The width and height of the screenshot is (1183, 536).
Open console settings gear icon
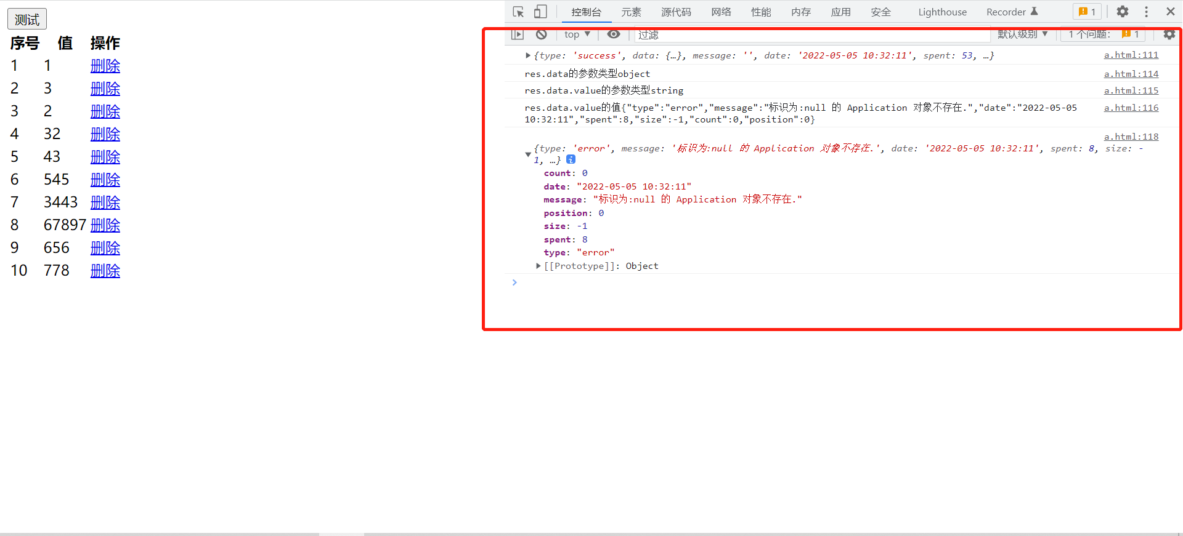click(x=1169, y=34)
